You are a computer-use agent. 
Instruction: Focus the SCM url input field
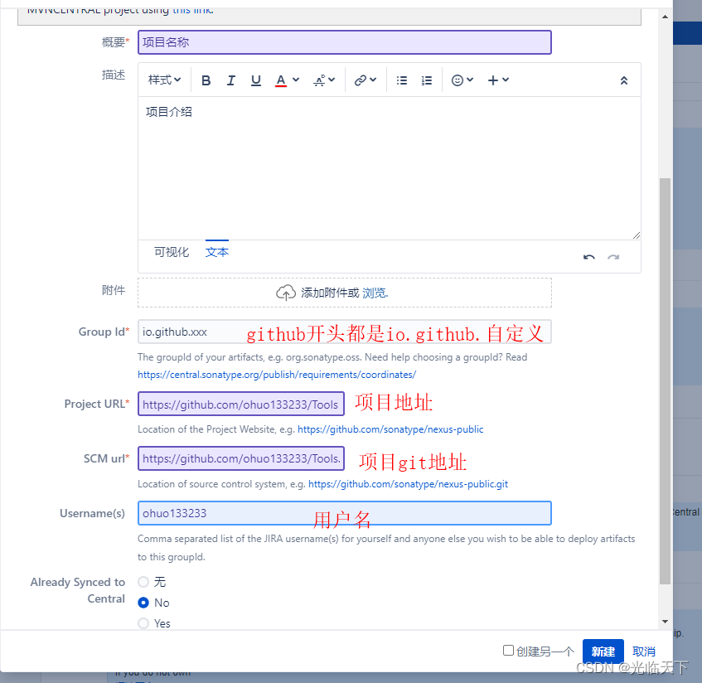click(241, 458)
